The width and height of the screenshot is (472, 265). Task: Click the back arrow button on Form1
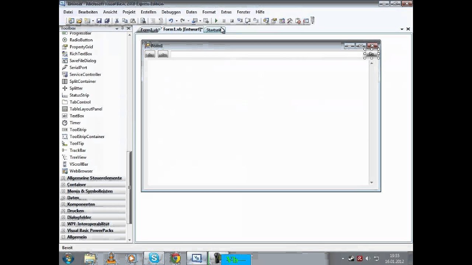150,54
